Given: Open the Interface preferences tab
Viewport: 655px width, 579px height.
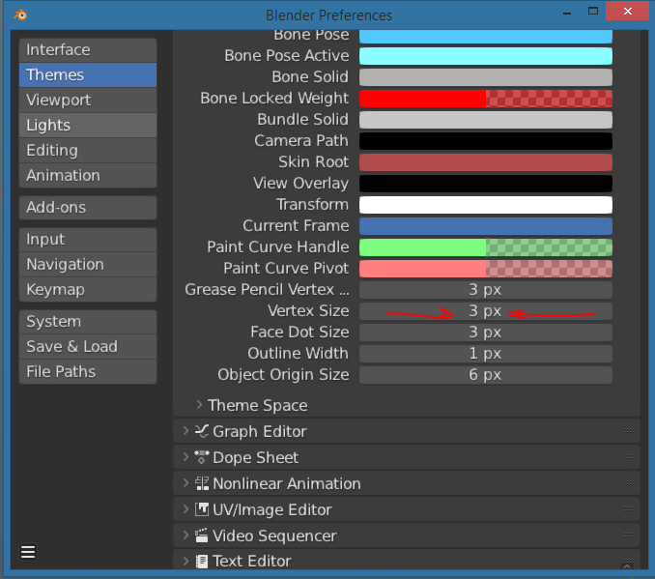Looking at the screenshot, I should (x=88, y=49).
